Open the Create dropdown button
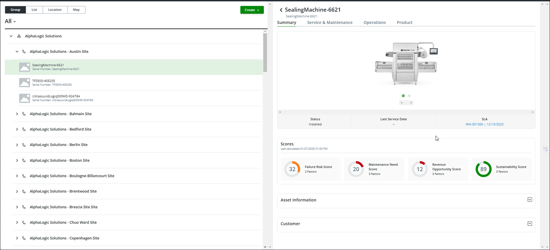This screenshot has height=250, width=550. point(252,10)
